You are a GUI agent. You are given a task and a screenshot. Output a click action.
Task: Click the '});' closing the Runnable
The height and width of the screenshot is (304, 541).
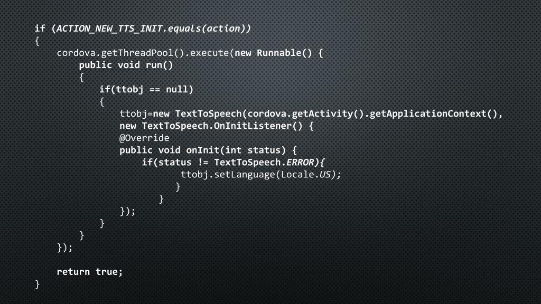[65, 248]
